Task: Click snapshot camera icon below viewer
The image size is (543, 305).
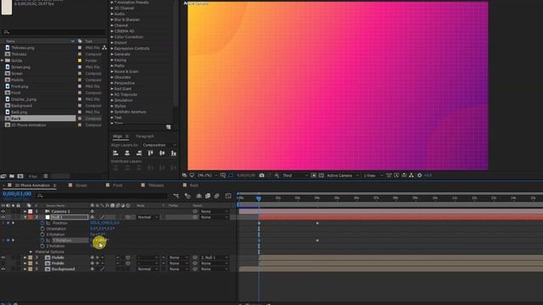Action: pyautogui.click(x=262, y=175)
